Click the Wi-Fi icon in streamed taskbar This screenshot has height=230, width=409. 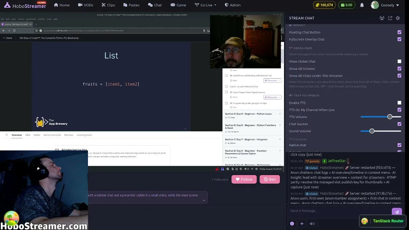[x=252, y=169]
